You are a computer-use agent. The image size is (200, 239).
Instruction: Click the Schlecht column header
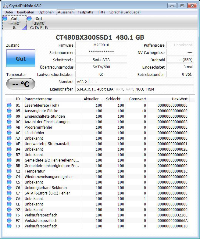tap(115, 99)
